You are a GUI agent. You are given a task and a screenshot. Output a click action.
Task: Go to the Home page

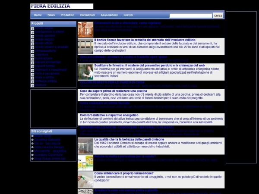pos(38,15)
